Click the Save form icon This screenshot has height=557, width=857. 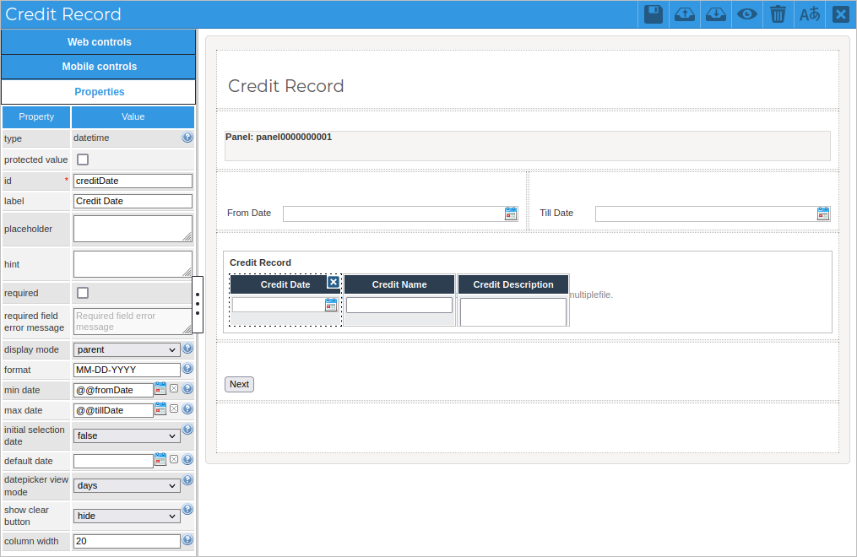653,14
